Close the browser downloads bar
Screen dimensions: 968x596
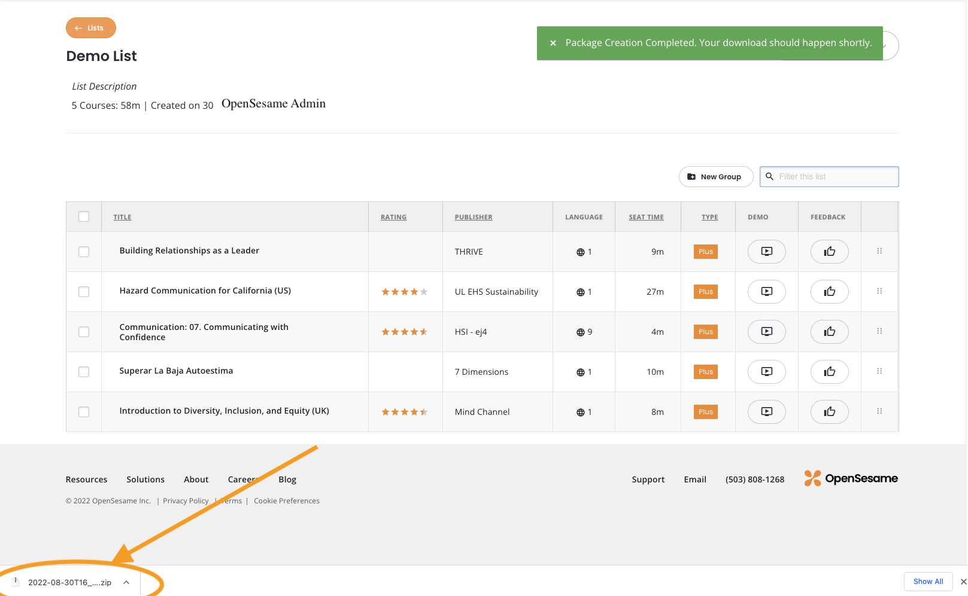point(963,582)
